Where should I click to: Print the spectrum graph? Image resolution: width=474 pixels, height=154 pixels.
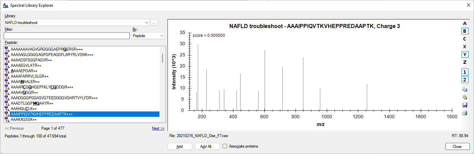point(464,113)
